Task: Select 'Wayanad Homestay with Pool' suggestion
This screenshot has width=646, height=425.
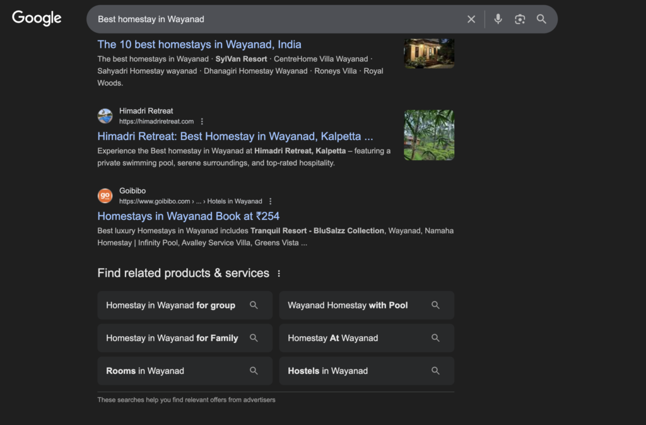Action: pyautogui.click(x=348, y=305)
